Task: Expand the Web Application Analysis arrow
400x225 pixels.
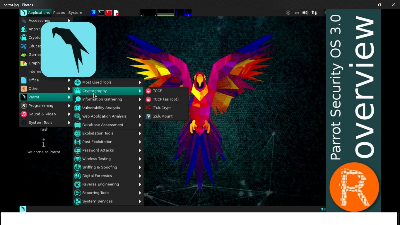Action: pos(140,116)
